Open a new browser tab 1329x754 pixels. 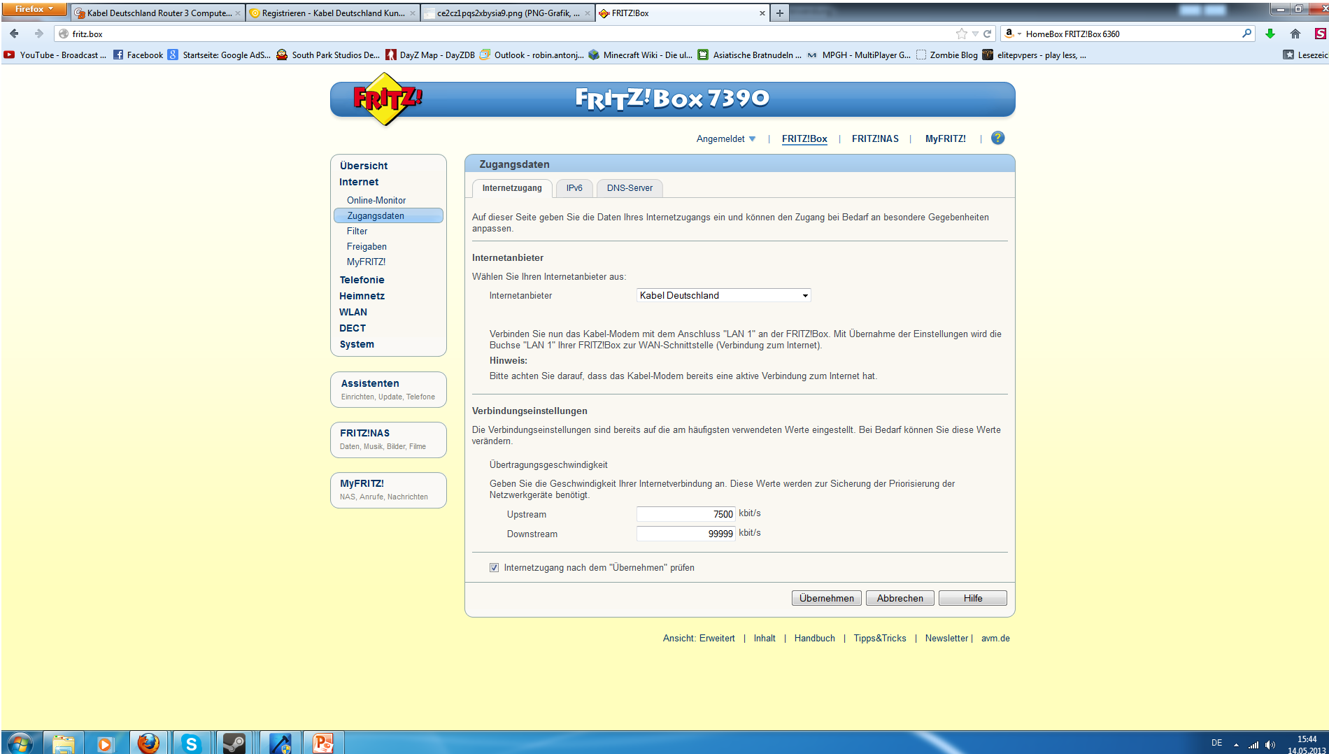coord(779,13)
